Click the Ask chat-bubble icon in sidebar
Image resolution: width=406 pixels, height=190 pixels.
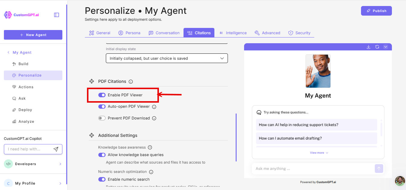coord(14,98)
